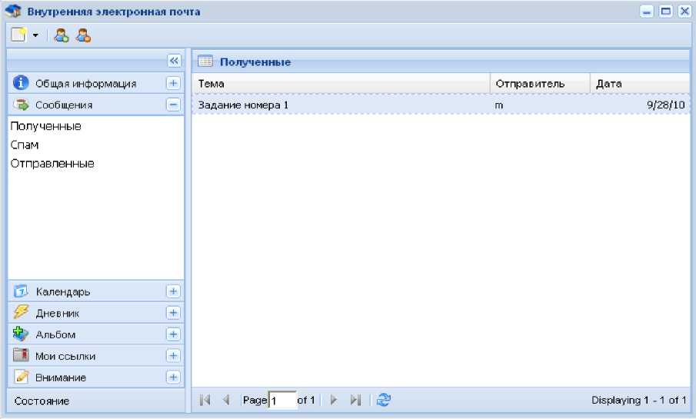Close the Внутренняя электронная почта window
This screenshot has height=419, width=696.
point(684,11)
